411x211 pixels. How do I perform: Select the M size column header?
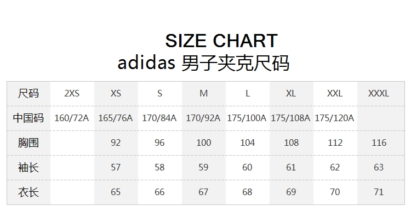203,93
